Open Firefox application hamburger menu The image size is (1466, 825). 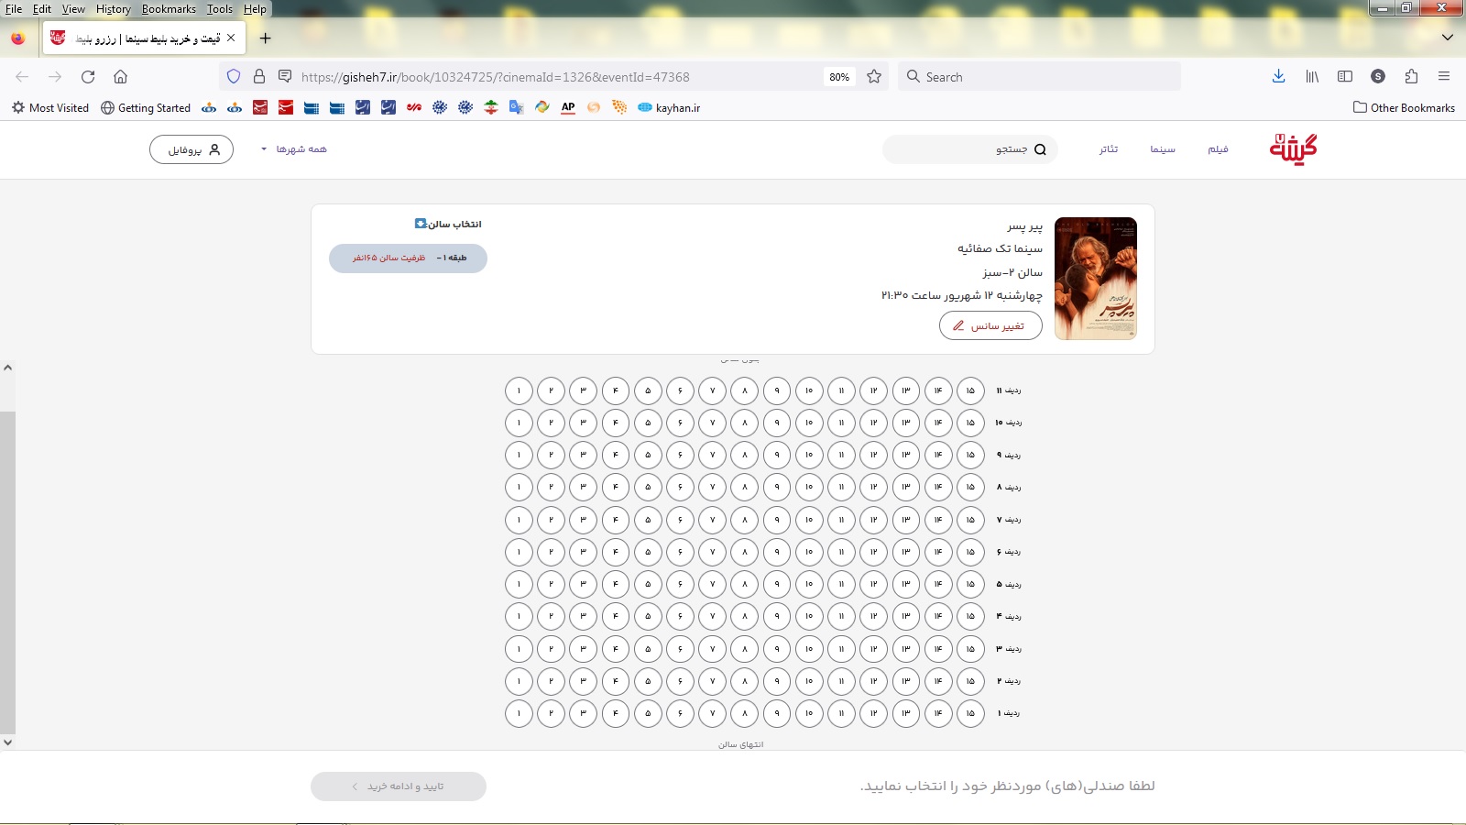(1444, 77)
